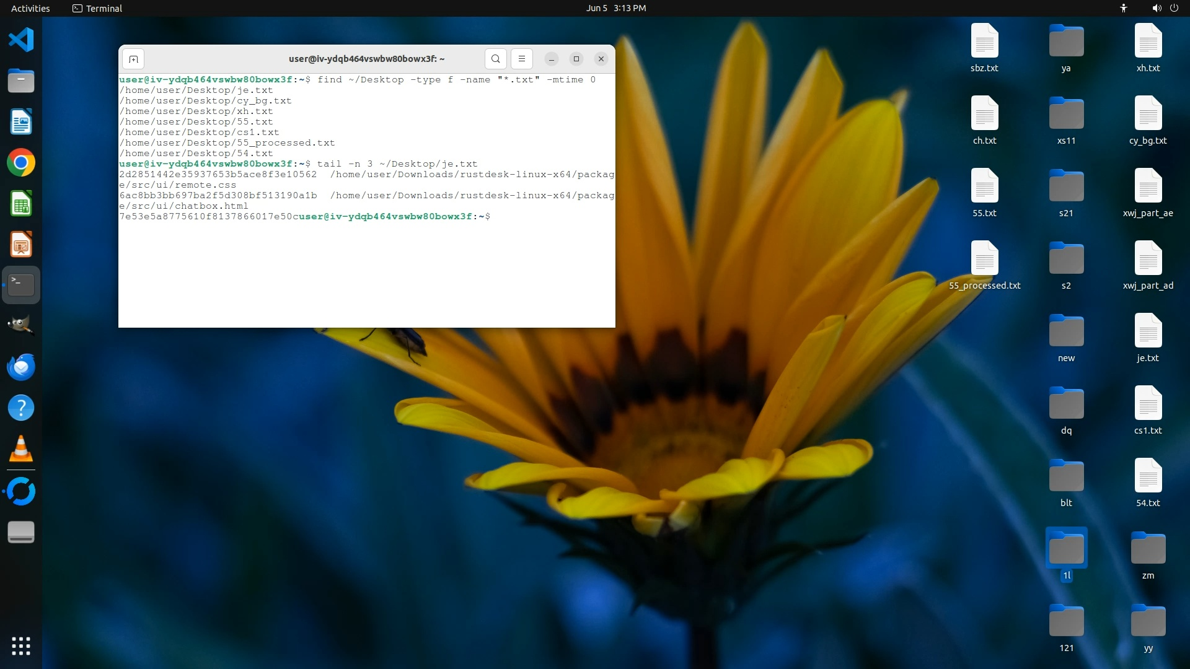This screenshot has height=669, width=1190.
Task: Select the 55_processed.txt desktop file
Action: (984, 259)
